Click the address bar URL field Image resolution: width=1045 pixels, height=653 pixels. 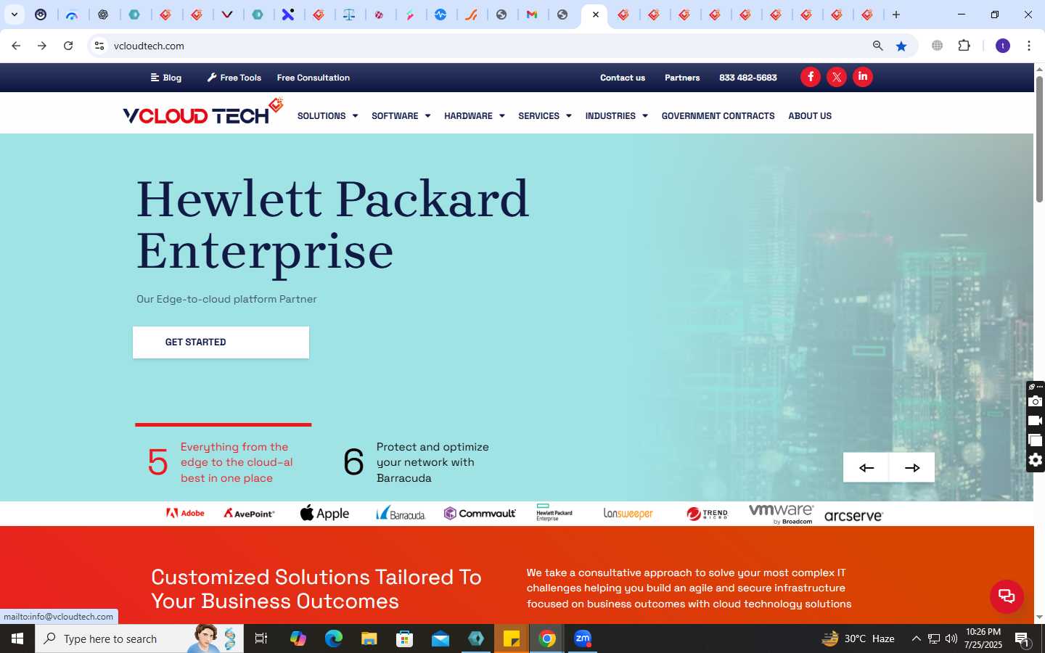pyautogui.click(x=486, y=46)
